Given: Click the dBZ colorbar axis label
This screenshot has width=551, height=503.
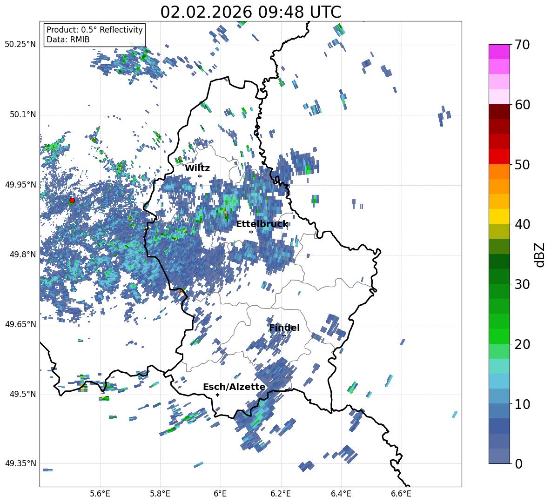Looking at the screenshot, I should (540, 255).
